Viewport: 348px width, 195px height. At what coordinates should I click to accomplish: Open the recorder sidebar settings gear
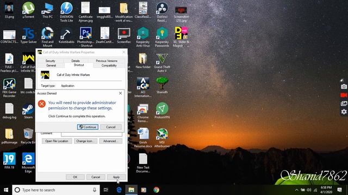tap(344, 112)
